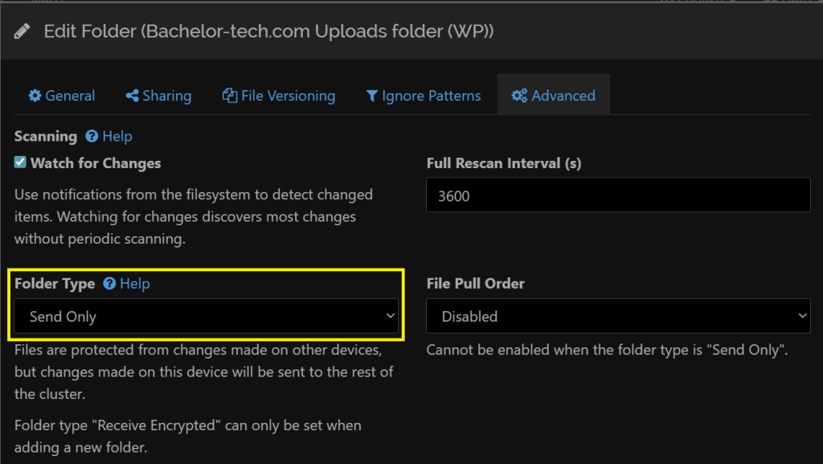Screen dimensions: 823x464
Task: Switch to the General tab
Action: click(62, 95)
